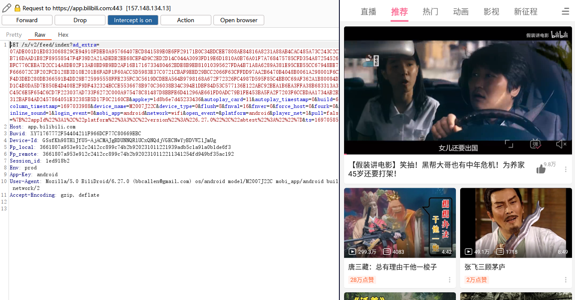Screen dimensions: 575x300
Task: Click the Open browser button
Action: pos(239,20)
